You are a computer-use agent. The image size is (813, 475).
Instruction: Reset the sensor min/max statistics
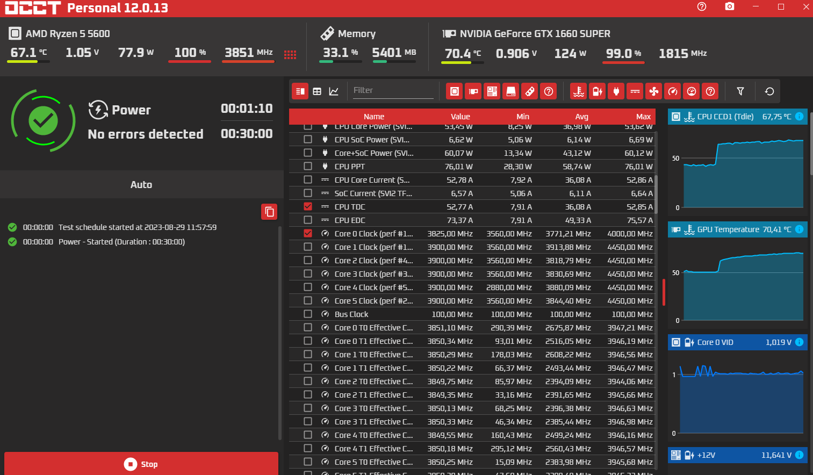[x=769, y=91]
